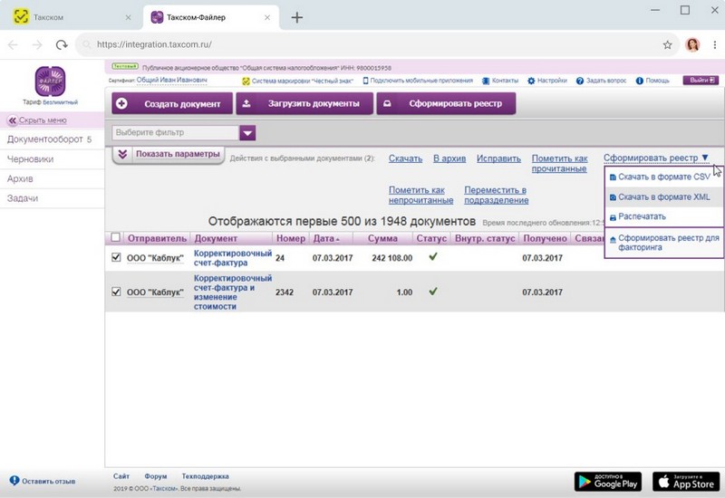The image size is (725, 498).
Task: Toggle the select-all checkbox in table header
Action: point(115,238)
